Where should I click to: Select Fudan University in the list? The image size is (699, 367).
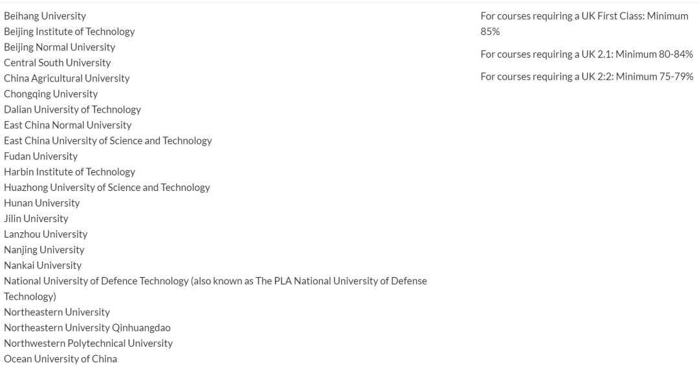click(x=40, y=156)
